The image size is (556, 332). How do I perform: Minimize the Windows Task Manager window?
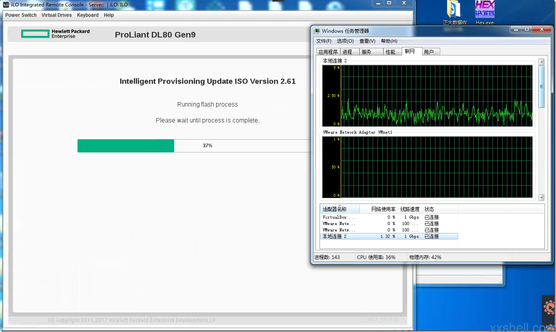tap(516, 29)
